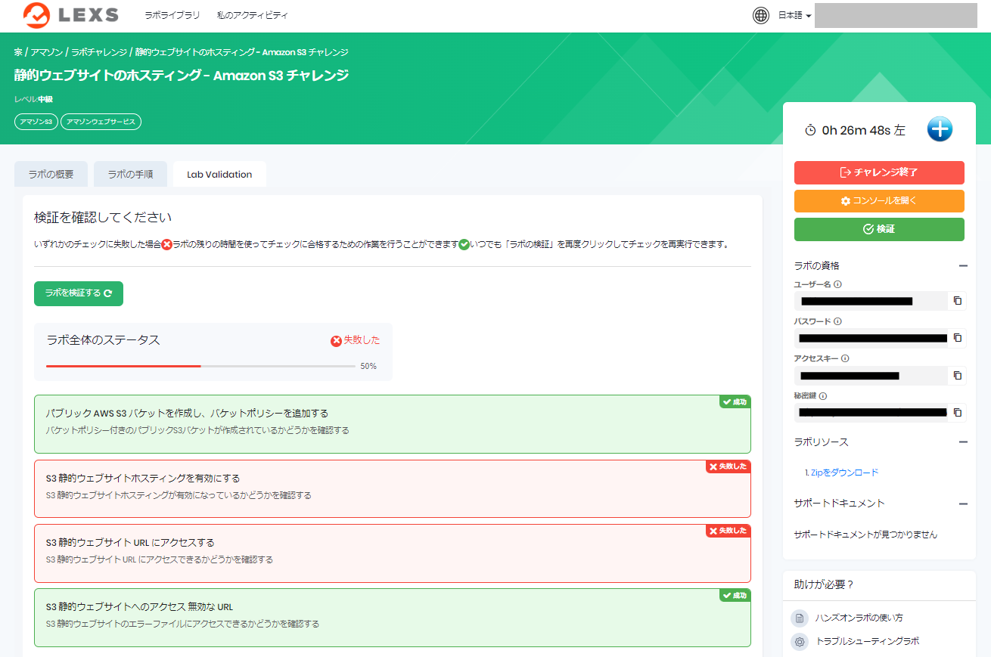Click 失敗した badge on static hosting check
The width and height of the screenshot is (991, 657).
(728, 466)
